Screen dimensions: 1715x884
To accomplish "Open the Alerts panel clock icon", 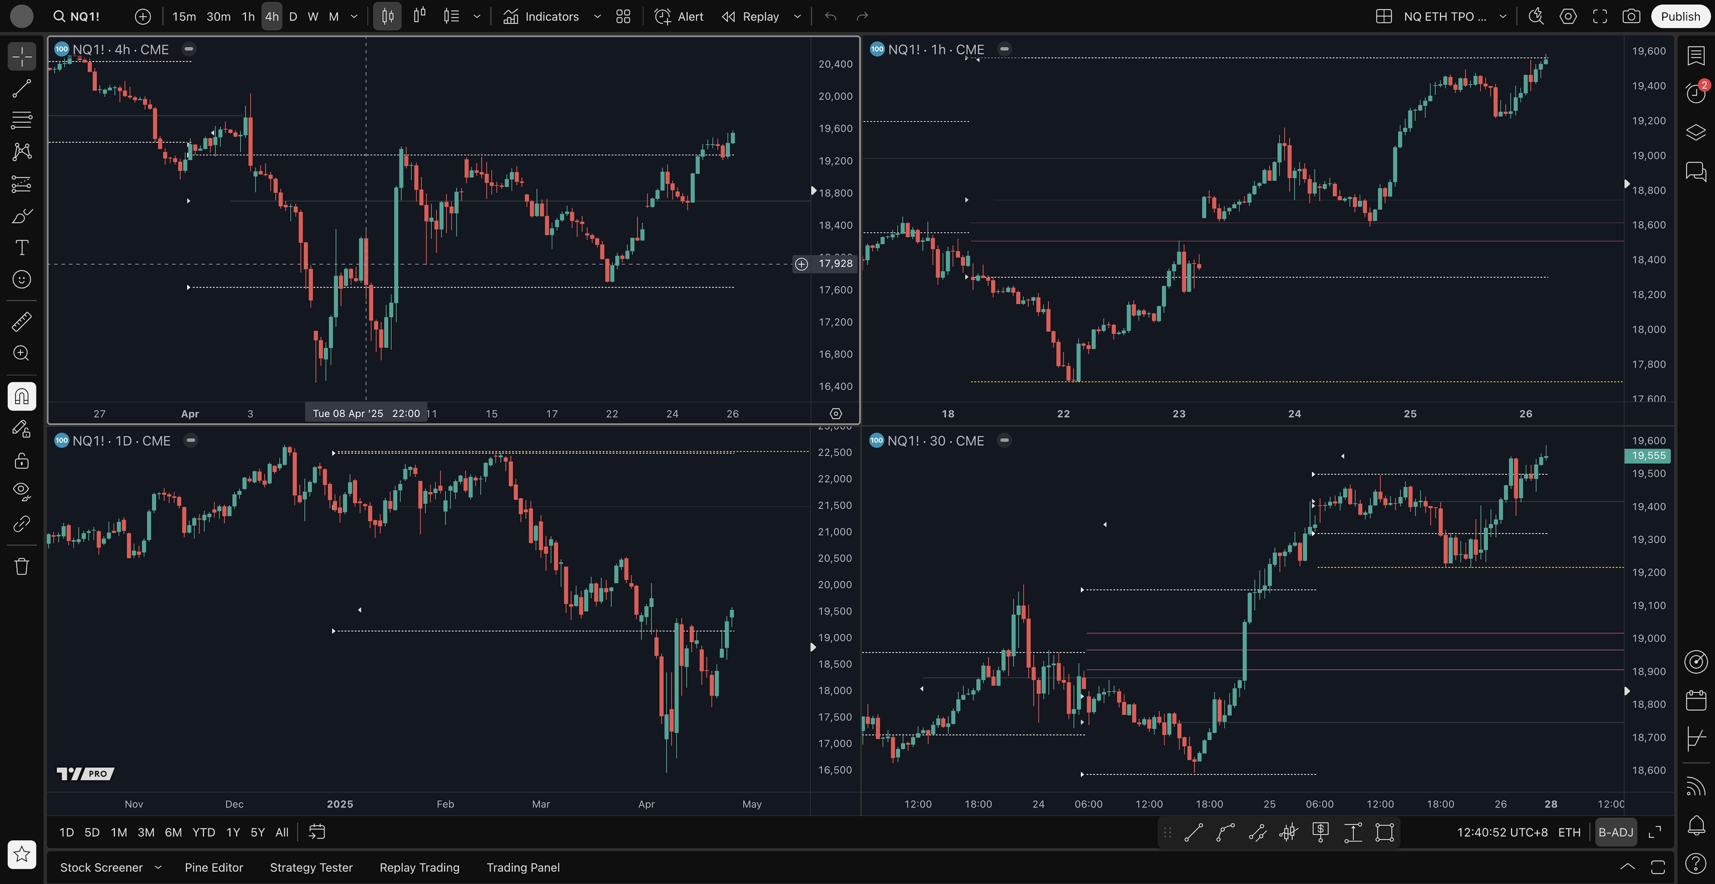I will [x=1695, y=92].
